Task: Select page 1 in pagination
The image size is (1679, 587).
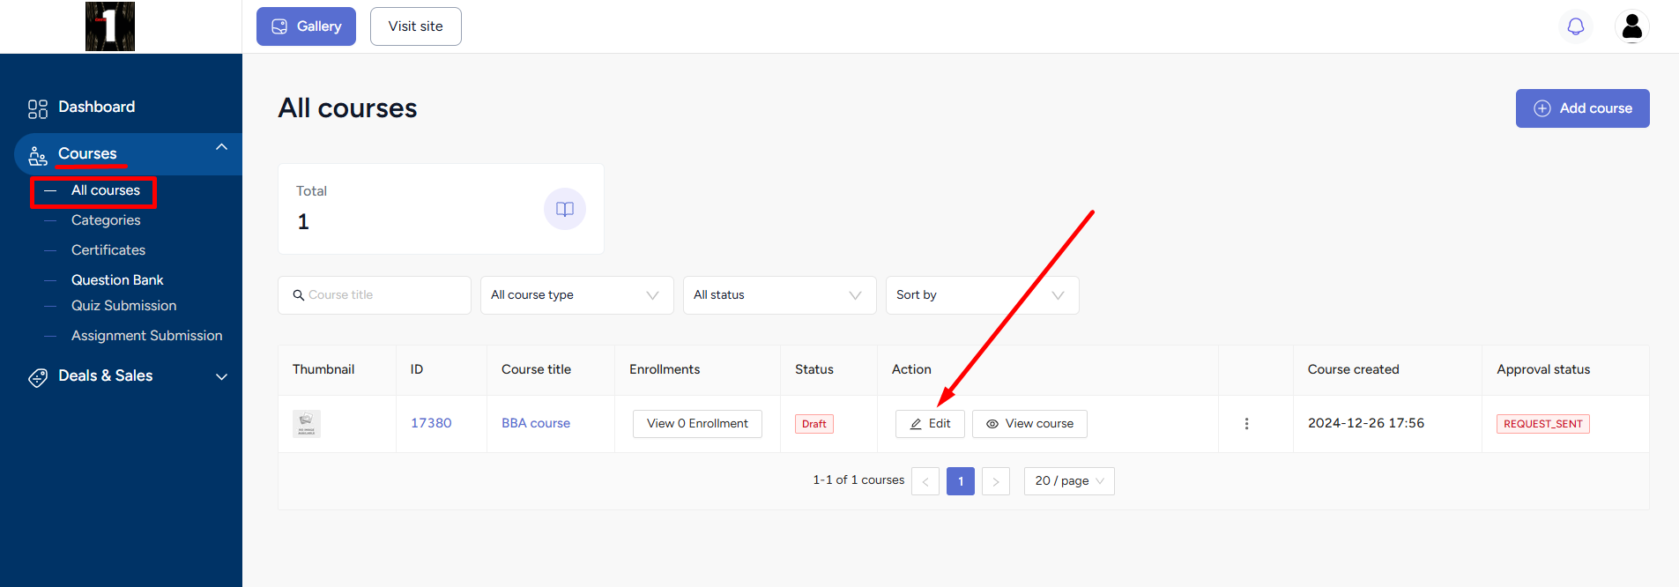Action: [x=961, y=481]
